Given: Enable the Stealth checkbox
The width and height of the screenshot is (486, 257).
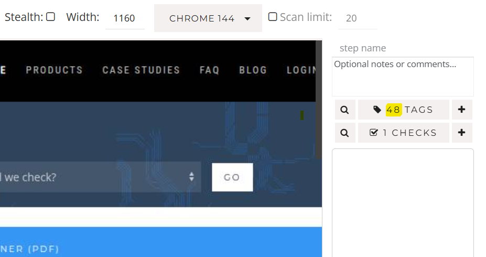Looking at the screenshot, I should pos(50,17).
